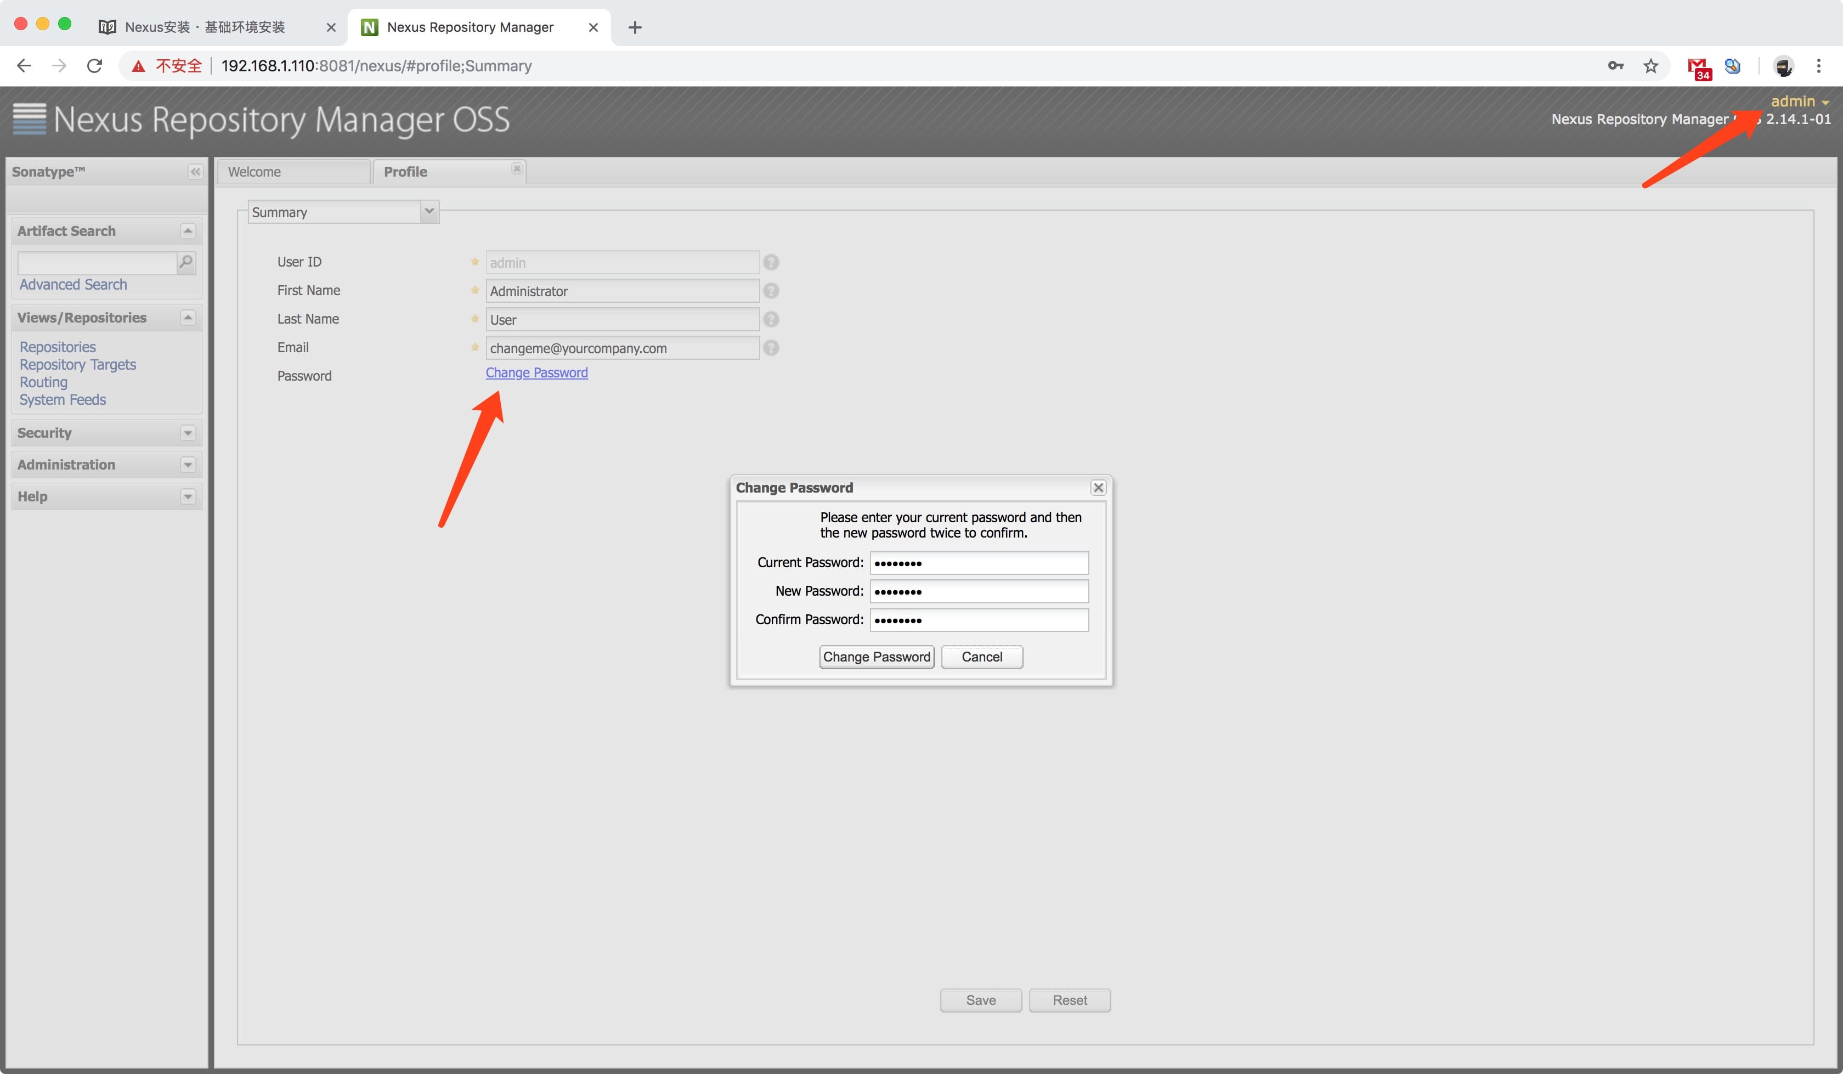Screen dimensions: 1843x1074
Task: Open the Gmail extension icon
Action: (x=1698, y=67)
